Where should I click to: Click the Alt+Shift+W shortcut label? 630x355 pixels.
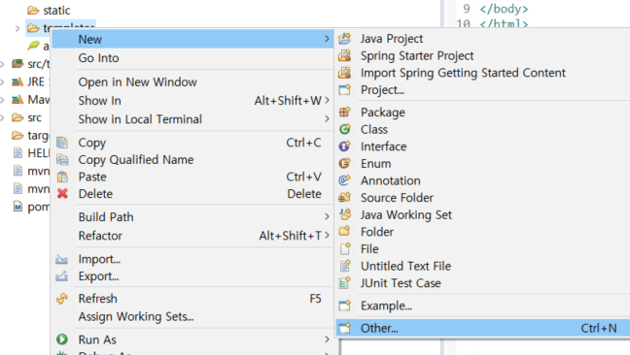(x=288, y=101)
